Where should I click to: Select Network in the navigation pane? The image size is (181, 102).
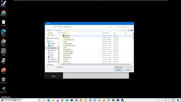pyautogui.click(x=51, y=65)
